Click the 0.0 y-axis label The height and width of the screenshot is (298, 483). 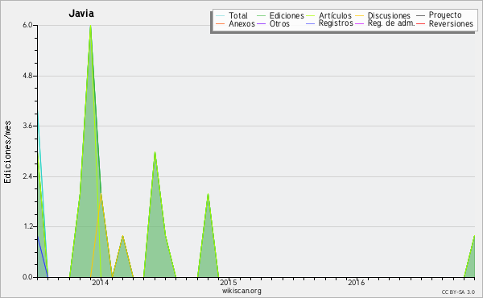click(x=27, y=277)
